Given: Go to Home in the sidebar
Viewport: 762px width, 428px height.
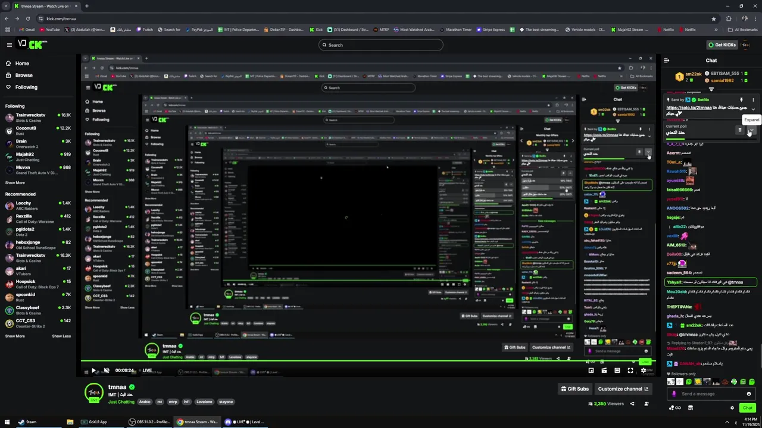Looking at the screenshot, I should [22, 63].
